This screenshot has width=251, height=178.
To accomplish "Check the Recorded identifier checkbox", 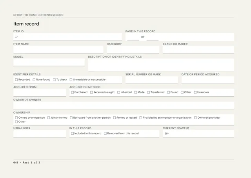I will 16,79.
